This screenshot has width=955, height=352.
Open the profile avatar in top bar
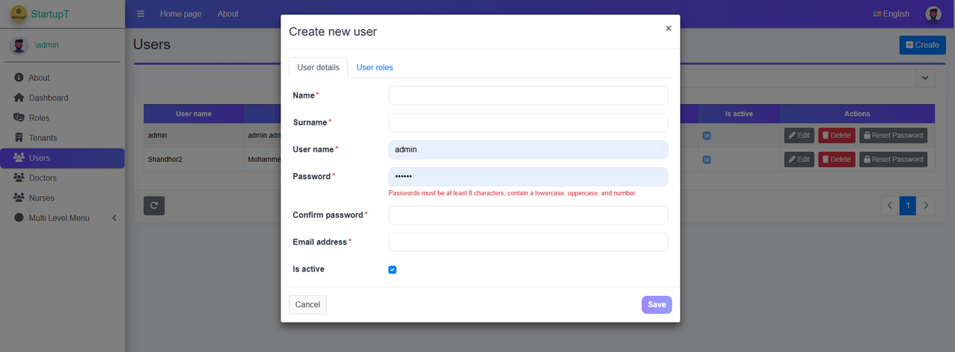click(933, 14)
